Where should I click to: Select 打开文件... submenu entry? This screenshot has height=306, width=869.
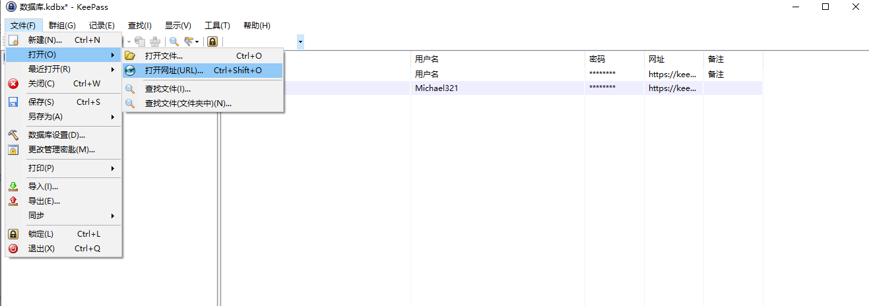[203, 56]
